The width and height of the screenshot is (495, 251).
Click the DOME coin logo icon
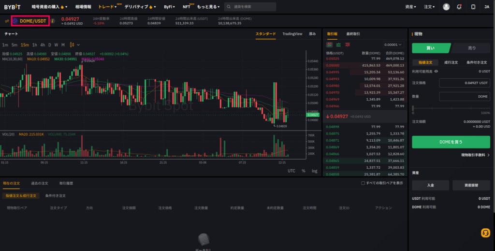click(x=15, y=21)
